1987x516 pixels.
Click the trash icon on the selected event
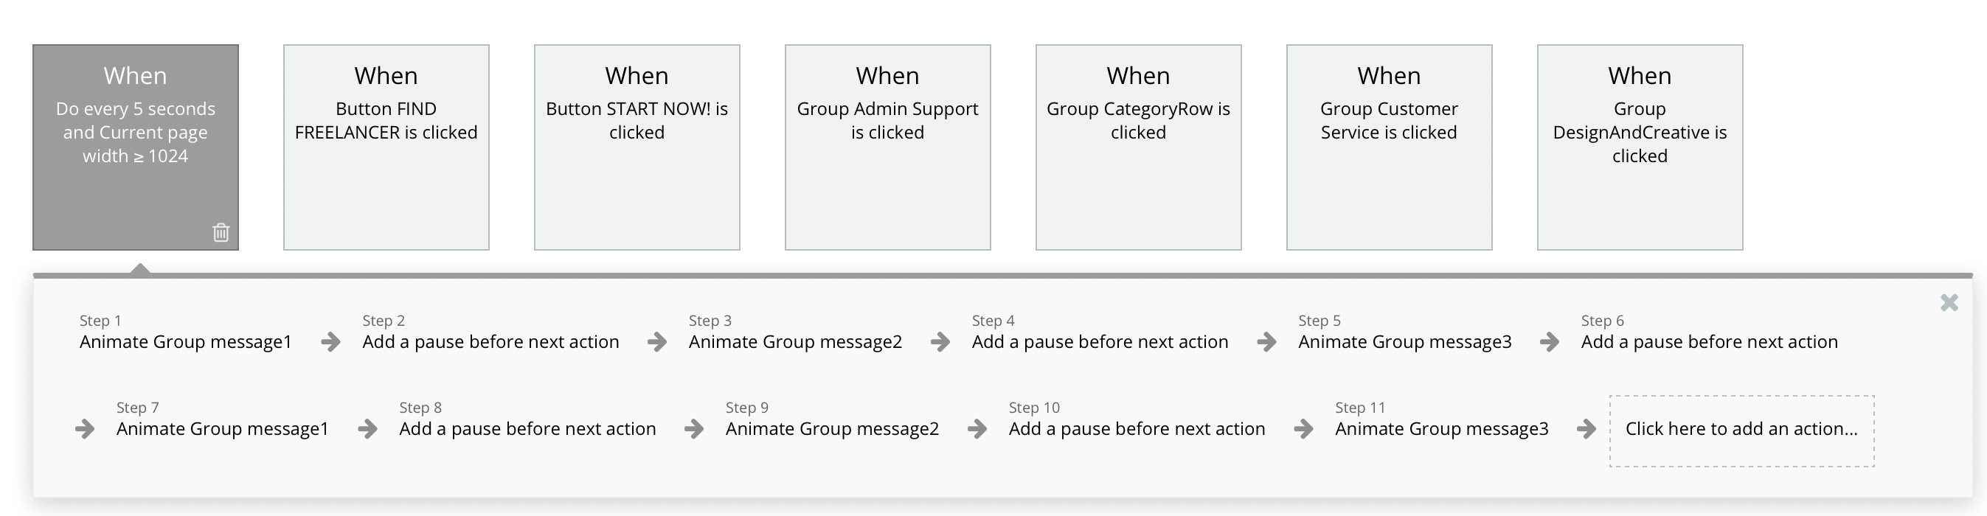coord(221,232)
